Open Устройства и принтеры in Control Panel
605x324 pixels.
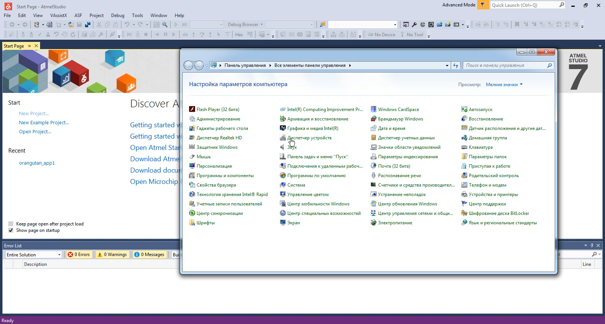pos(490,194)
